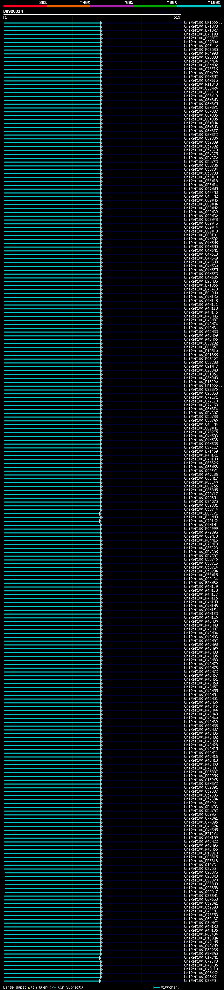Click the white query length bar
224x990 pixels.
click(x=92, y=14)
